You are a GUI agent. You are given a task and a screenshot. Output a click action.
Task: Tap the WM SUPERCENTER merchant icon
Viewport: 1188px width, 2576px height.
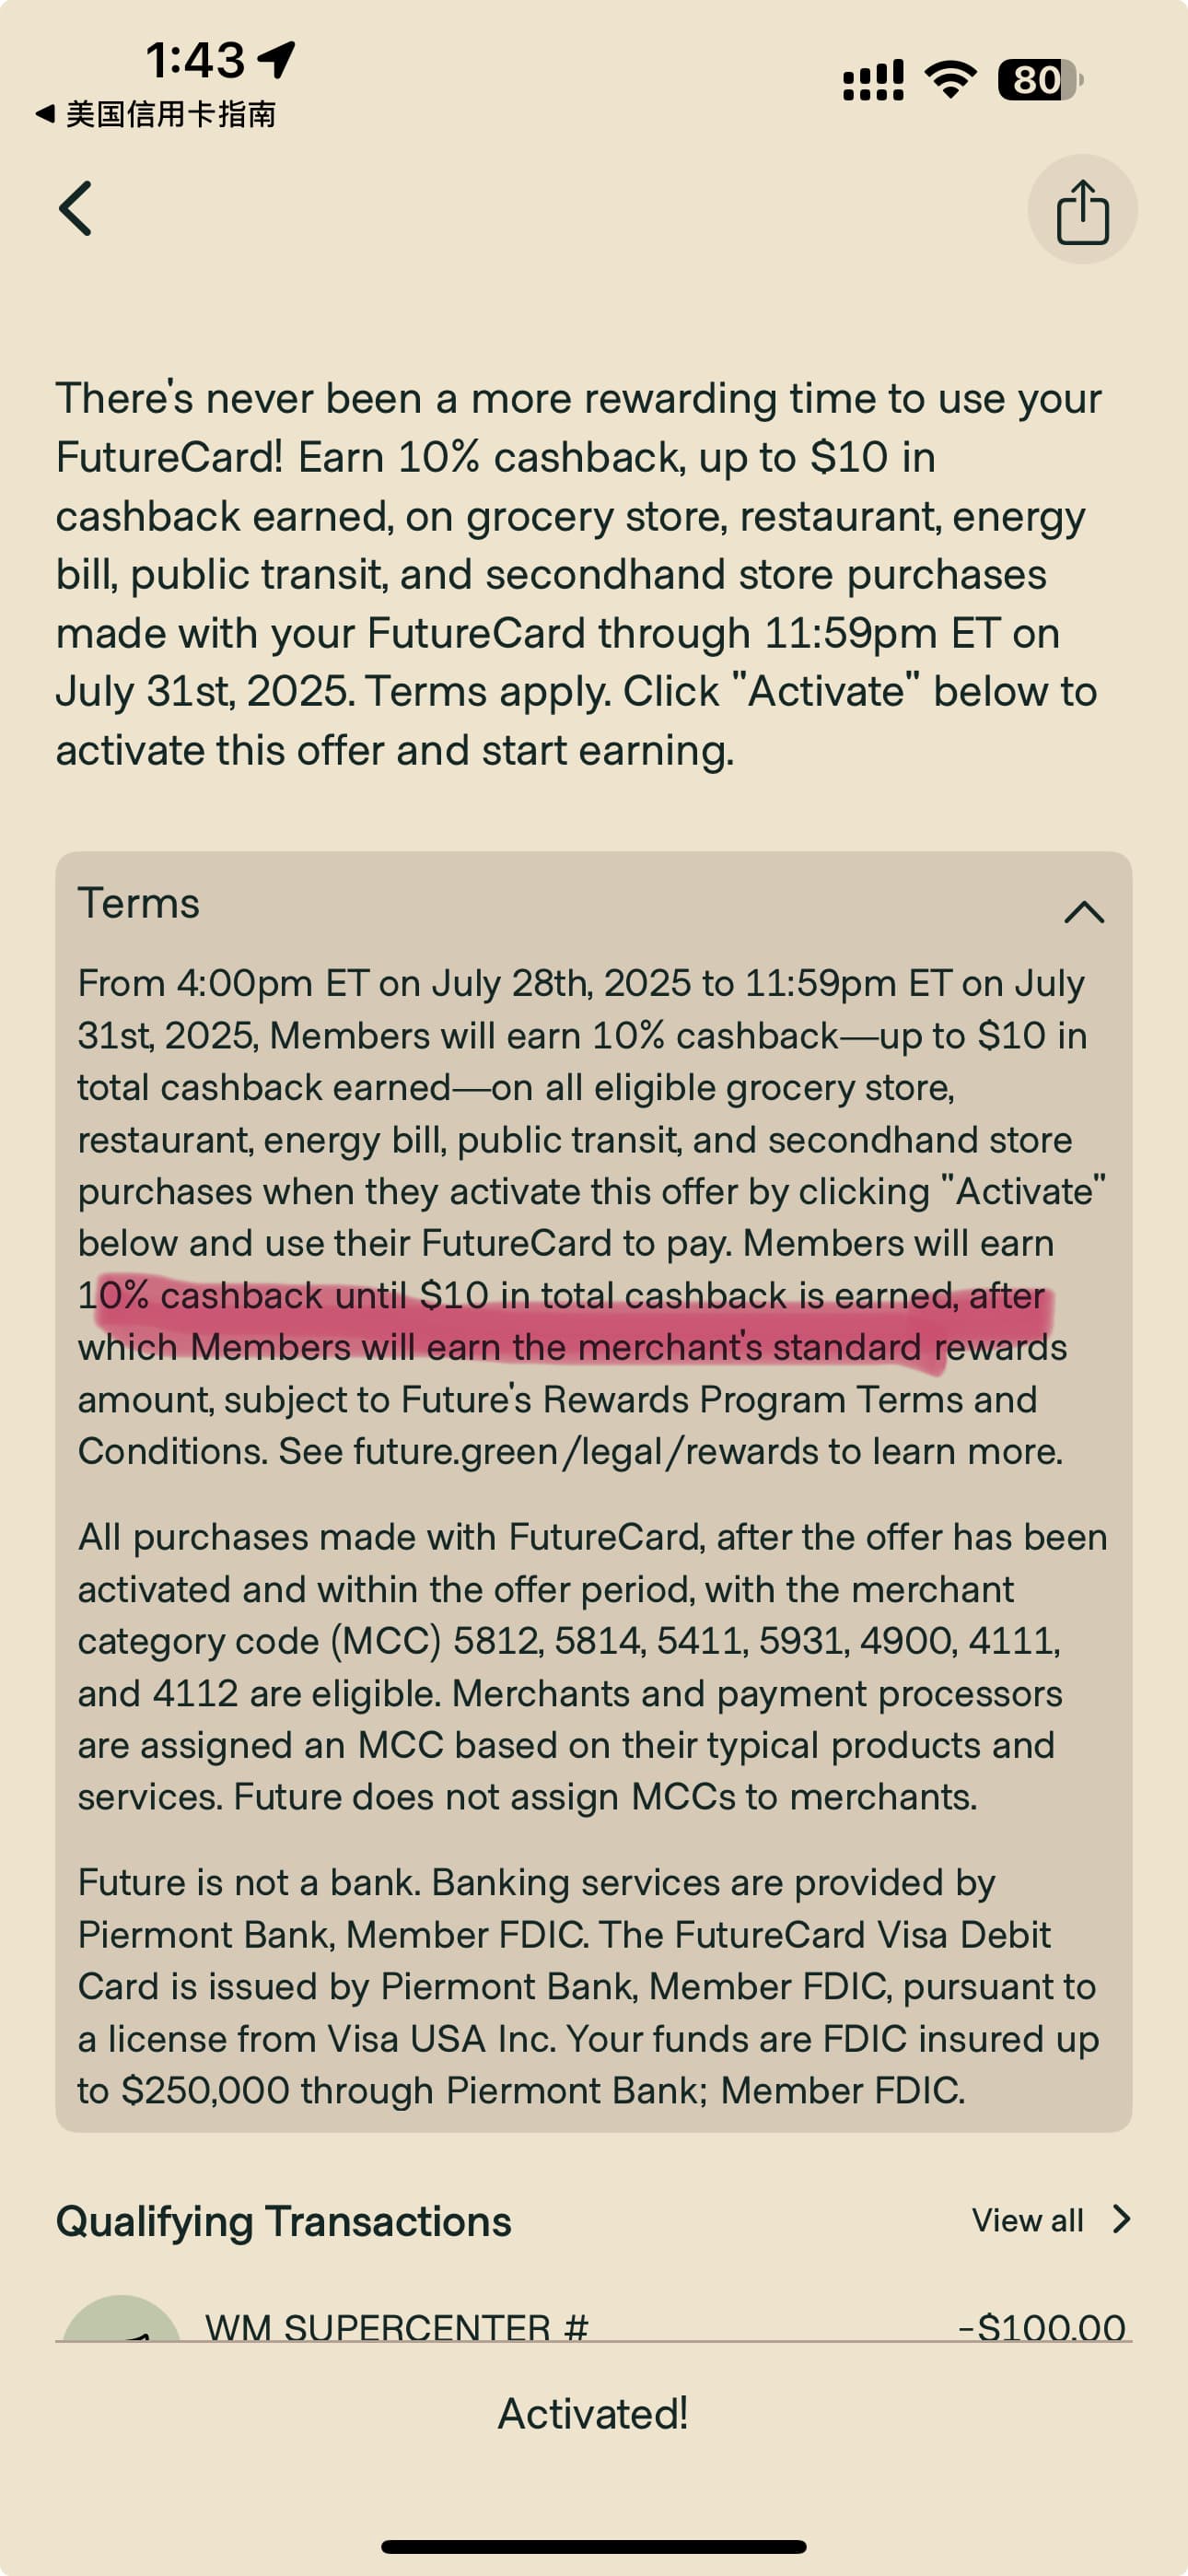coord(122,2319)
